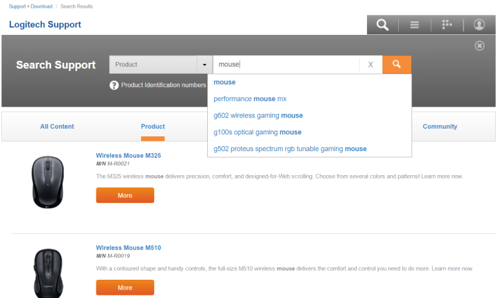This screenshot has height=298, width=503.
Task: Open the user account profile icon
Action: (x=479, y=25)
